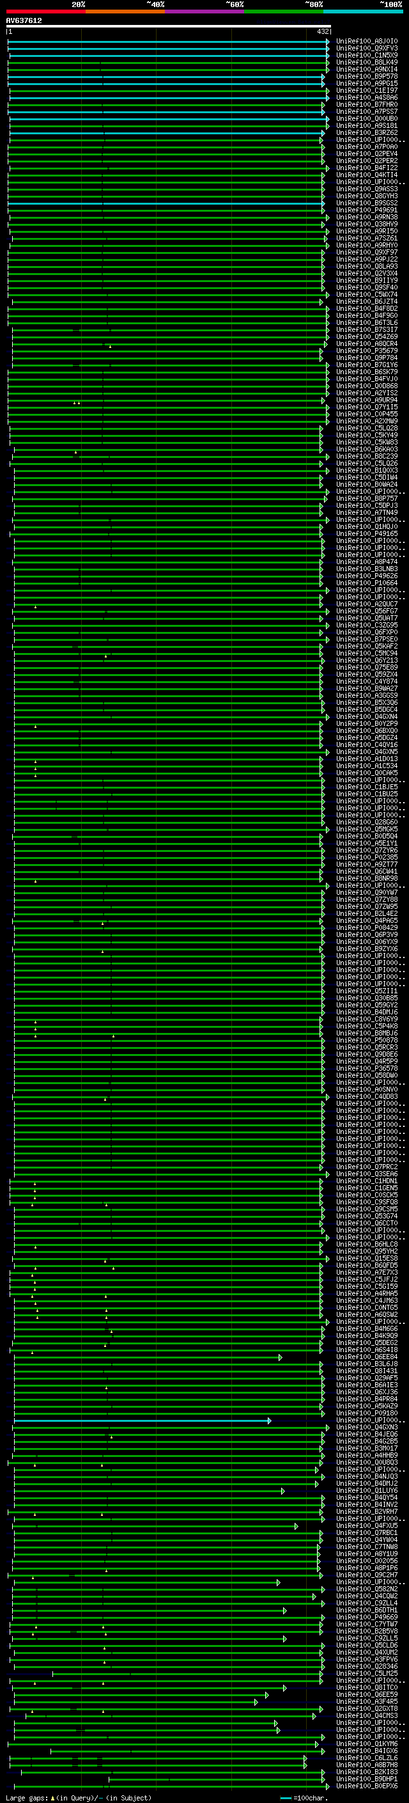Viewport: 409px width, 1803px height.
Task: Select the label UniRef100_B6SK79
Action: click(367, 372)
